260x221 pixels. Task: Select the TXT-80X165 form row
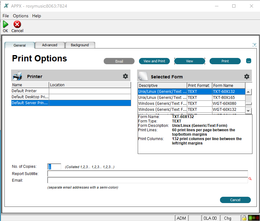[192, 98]
